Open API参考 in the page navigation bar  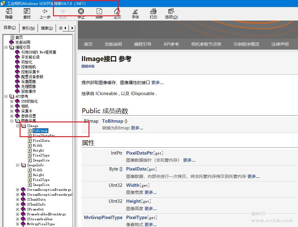point(171,44)
